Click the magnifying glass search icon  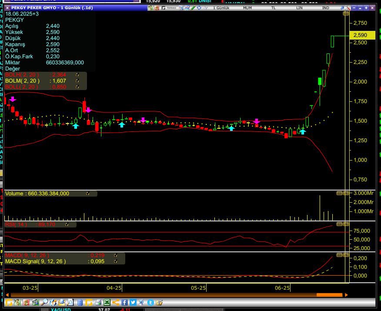[x=44, y=302]
